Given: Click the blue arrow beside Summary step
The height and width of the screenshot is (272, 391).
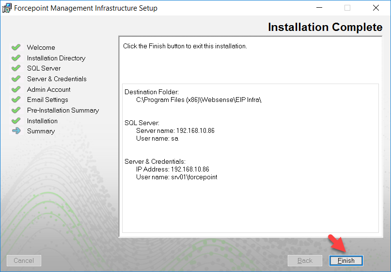Looking at the screenshot, I should point(16,131).
